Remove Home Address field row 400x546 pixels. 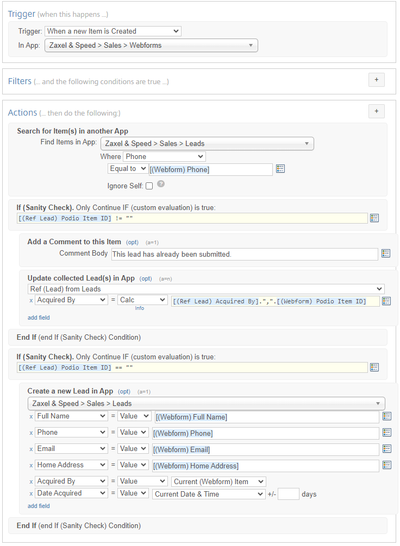pyautogui.click(x=31, y=466)
